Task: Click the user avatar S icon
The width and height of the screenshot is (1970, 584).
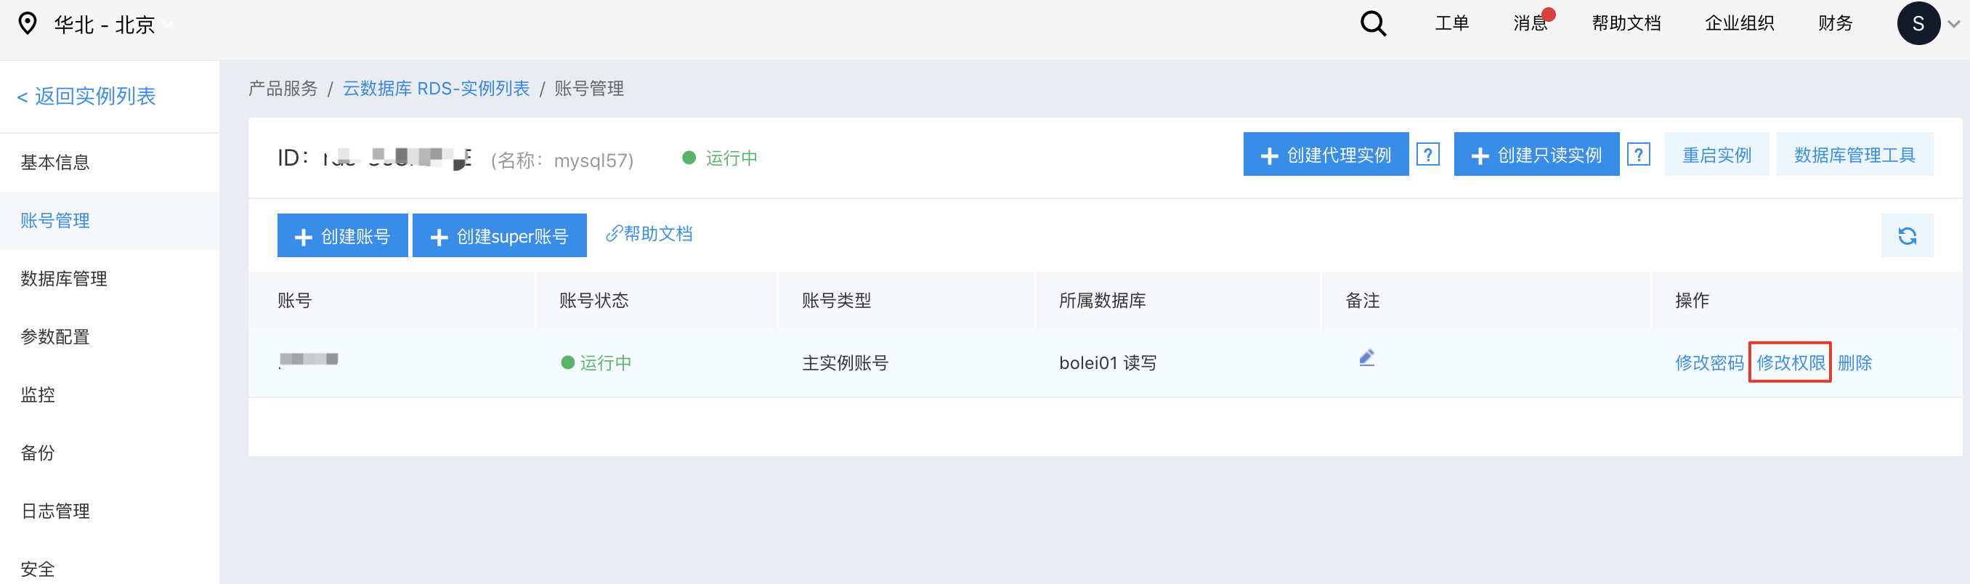Action: (1917, 24)
